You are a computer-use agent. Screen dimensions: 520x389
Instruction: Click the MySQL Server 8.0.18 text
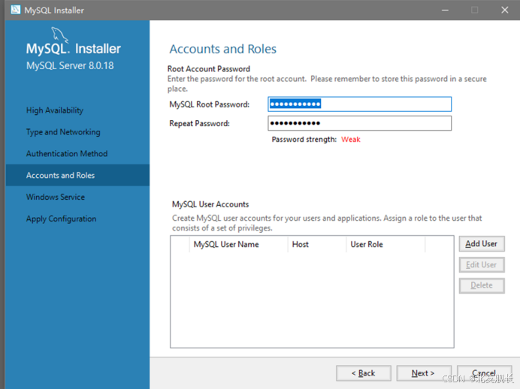[x=70, y=65]
